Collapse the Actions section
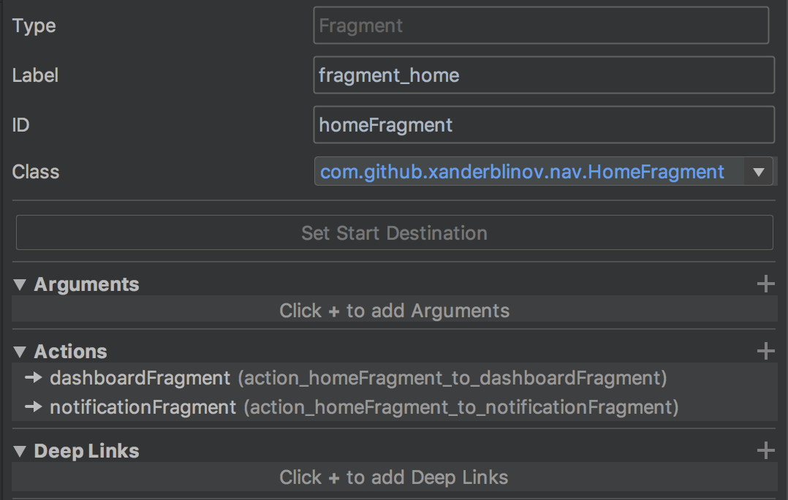This screenshot has width=788, height=500. coord(20,352)
